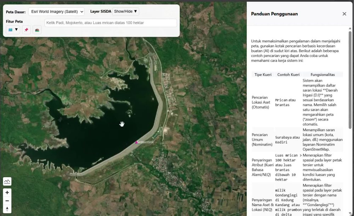Click 'Penyaringan Atribut' query type cell
The width and height of the screenshot is (354, 216).
point(263,167)
